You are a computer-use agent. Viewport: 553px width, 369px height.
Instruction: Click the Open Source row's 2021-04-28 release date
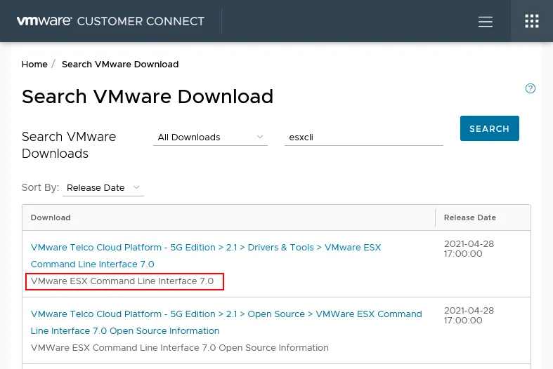(469, 316)
